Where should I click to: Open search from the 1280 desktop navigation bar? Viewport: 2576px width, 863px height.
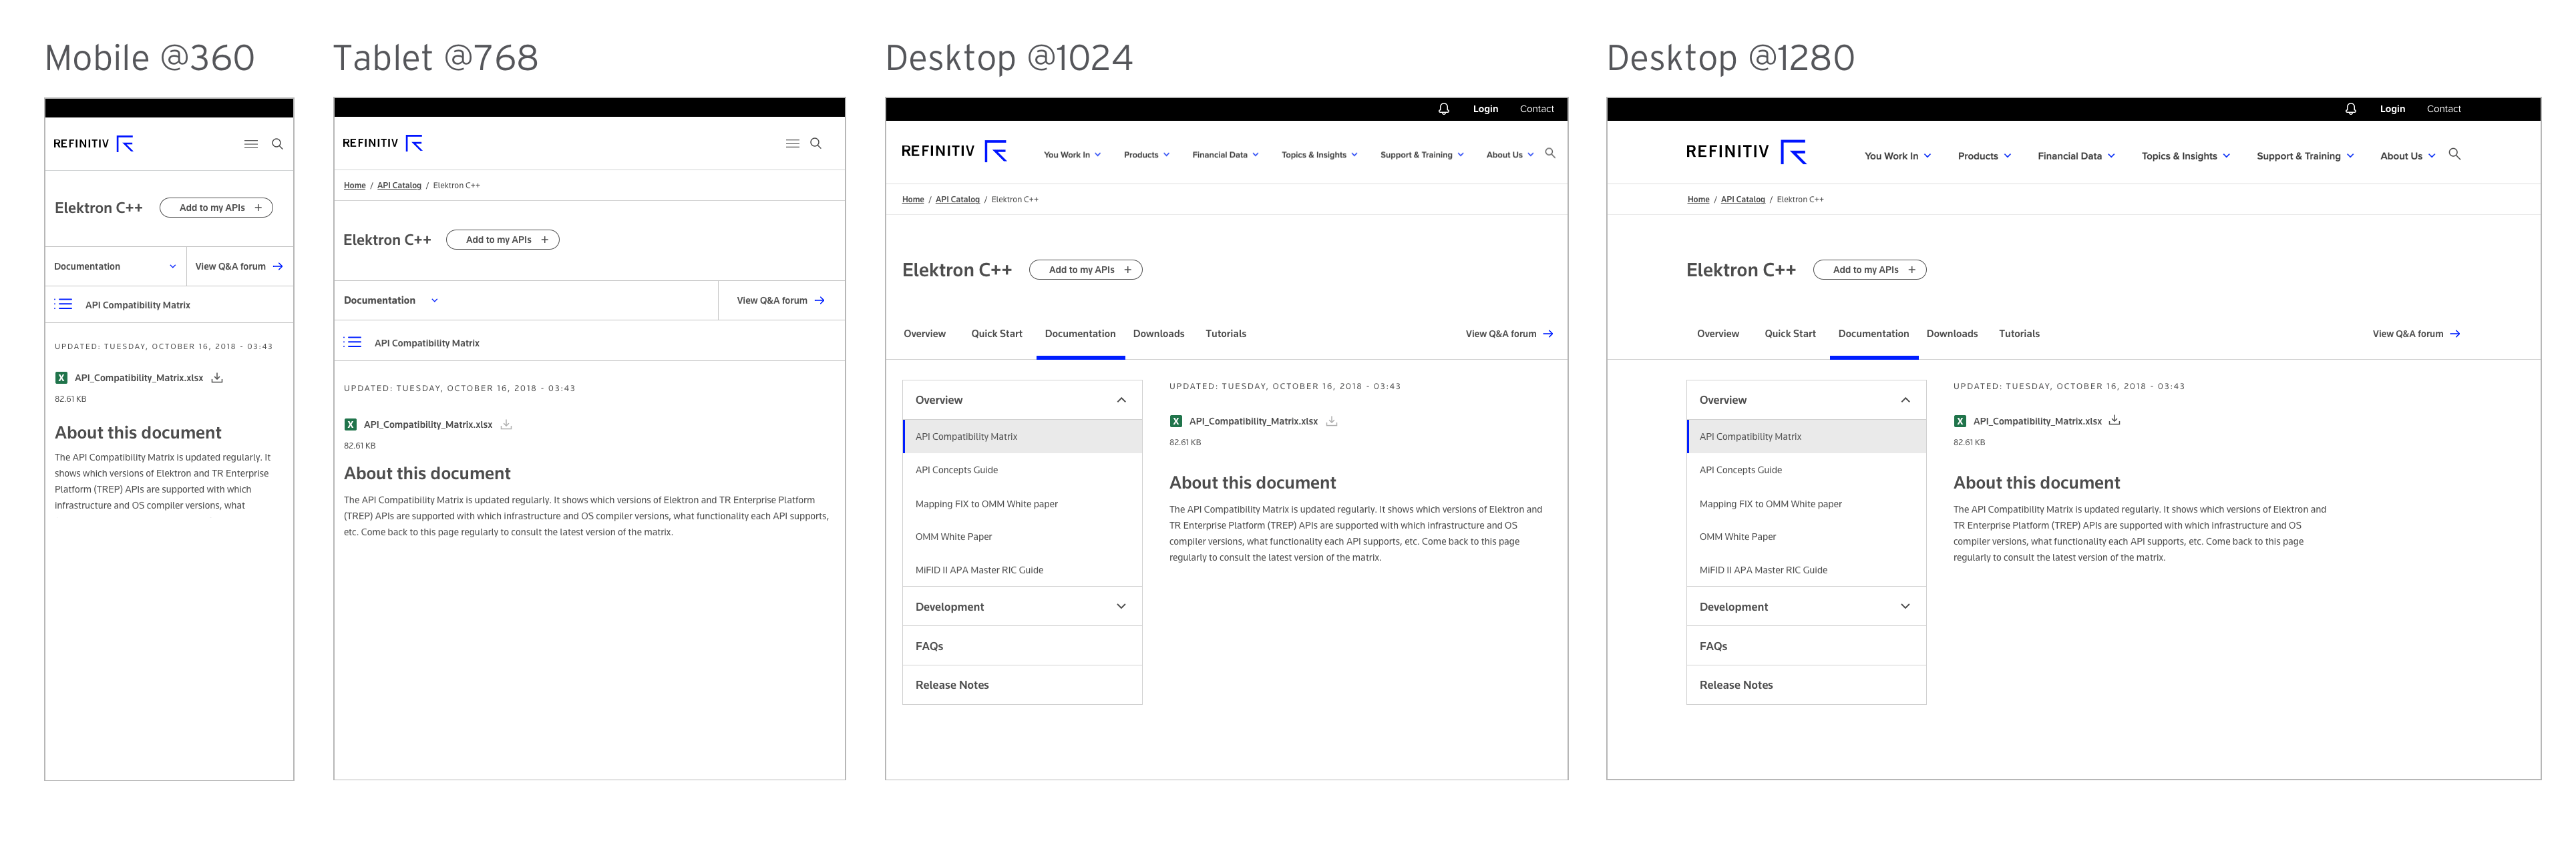2455,154
